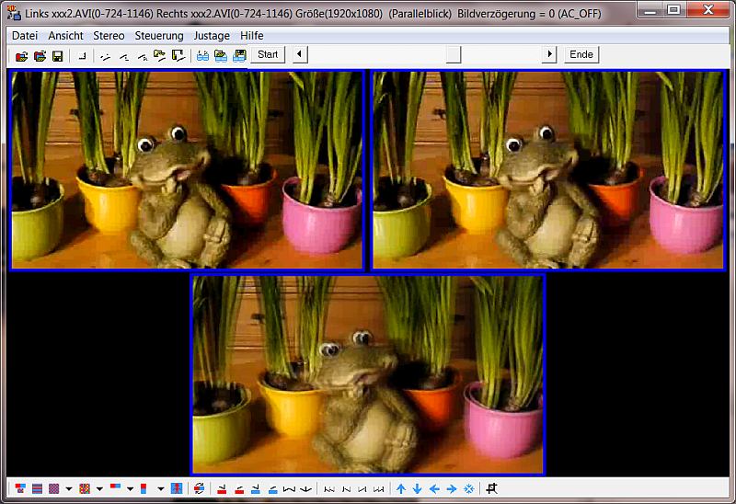The height and width of the screenshot is (504, 736).
Task: Expand dropdown beside the purple dotted icon
Action: [69, 489]
